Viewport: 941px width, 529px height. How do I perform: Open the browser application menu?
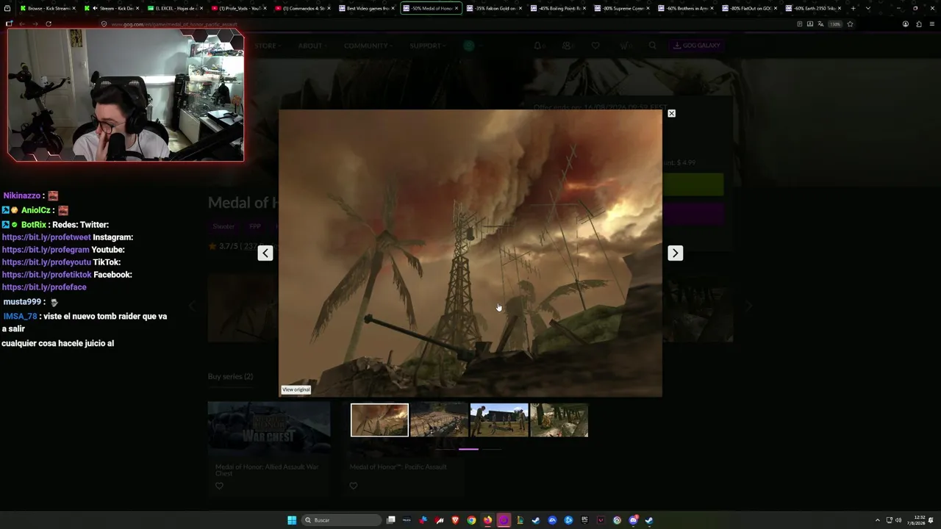pyautogui.click(x=931, y=24)
